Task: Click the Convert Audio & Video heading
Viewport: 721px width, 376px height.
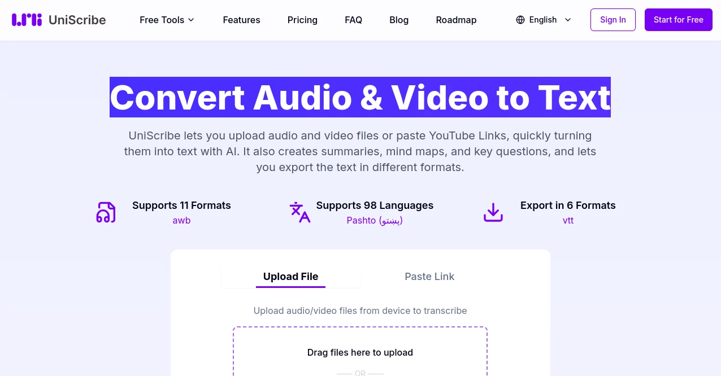Action: tap(360, 97)
